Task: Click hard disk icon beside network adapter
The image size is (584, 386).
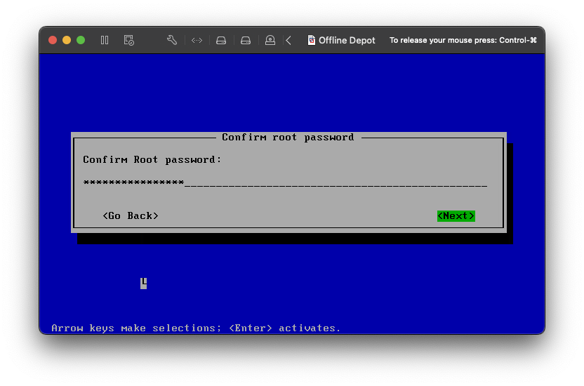Action: point(221,40)
